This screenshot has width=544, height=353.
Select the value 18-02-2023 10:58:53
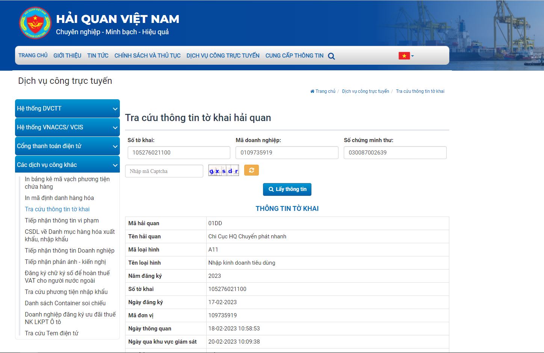point(234,329)
